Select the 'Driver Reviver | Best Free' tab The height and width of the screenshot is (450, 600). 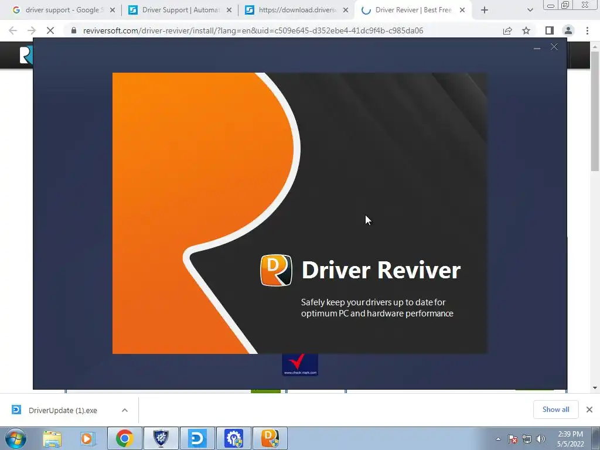point(412,10)
